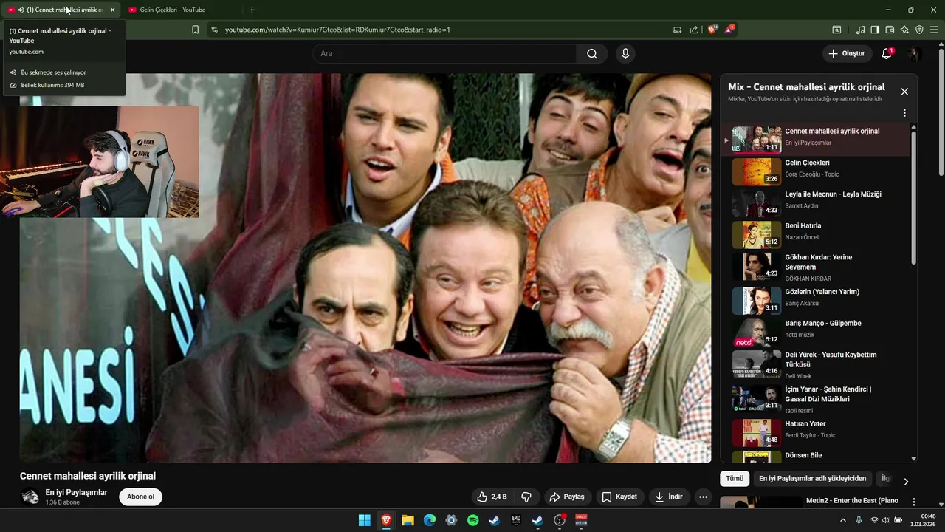Viewport: 945px width, 532px height.
Task: Open File Explorer from the taskbar
Action: coord(408,520)
